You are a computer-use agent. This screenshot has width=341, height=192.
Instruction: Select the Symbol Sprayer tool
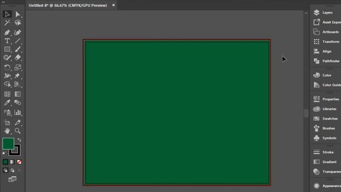tap(7, 113)
